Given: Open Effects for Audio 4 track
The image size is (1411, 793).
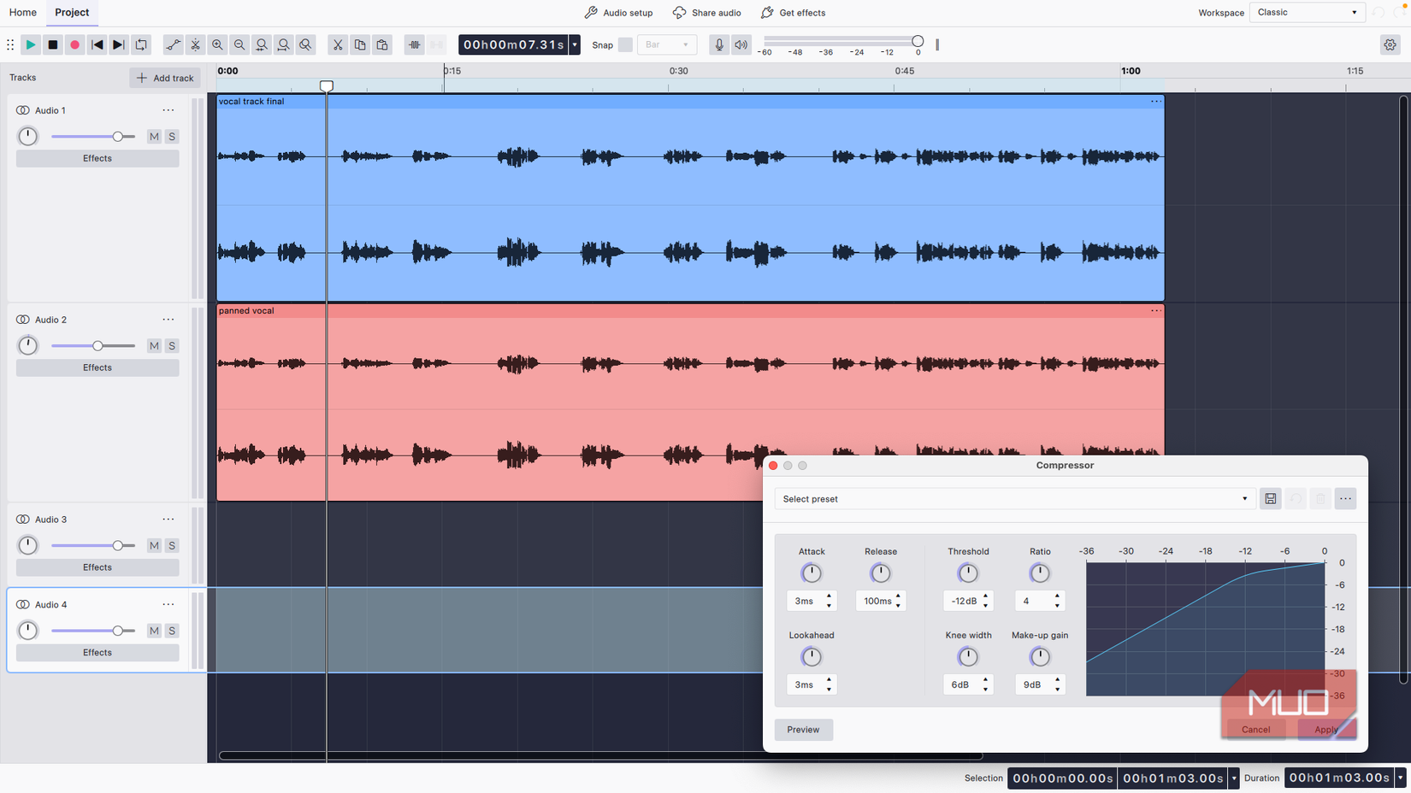Looking at the screenshot, I should click(97, 653).
